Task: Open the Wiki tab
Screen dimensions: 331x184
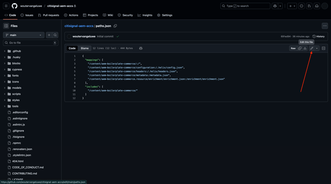Action: (108, 15)
